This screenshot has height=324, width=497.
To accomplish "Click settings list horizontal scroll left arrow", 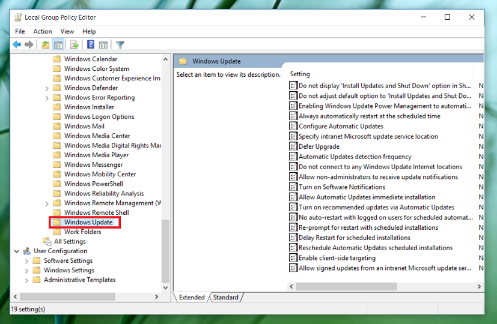I will (x=291, y=286).
